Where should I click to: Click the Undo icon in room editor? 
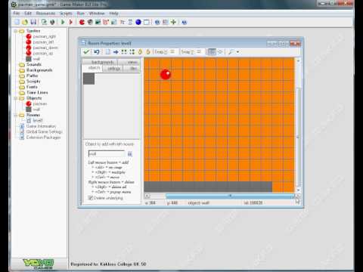click(97, 51)
